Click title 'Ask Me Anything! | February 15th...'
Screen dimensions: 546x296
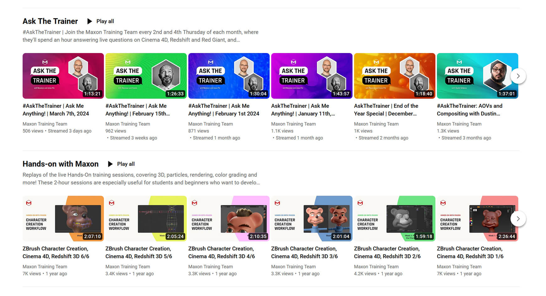coord(138,110)
